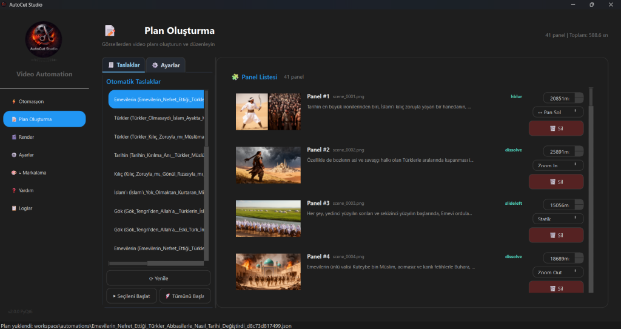Image resolution: width=621 pixels, height=329 pixels.
Task: Select the Markalama palette icon
Action: [14, 173]
